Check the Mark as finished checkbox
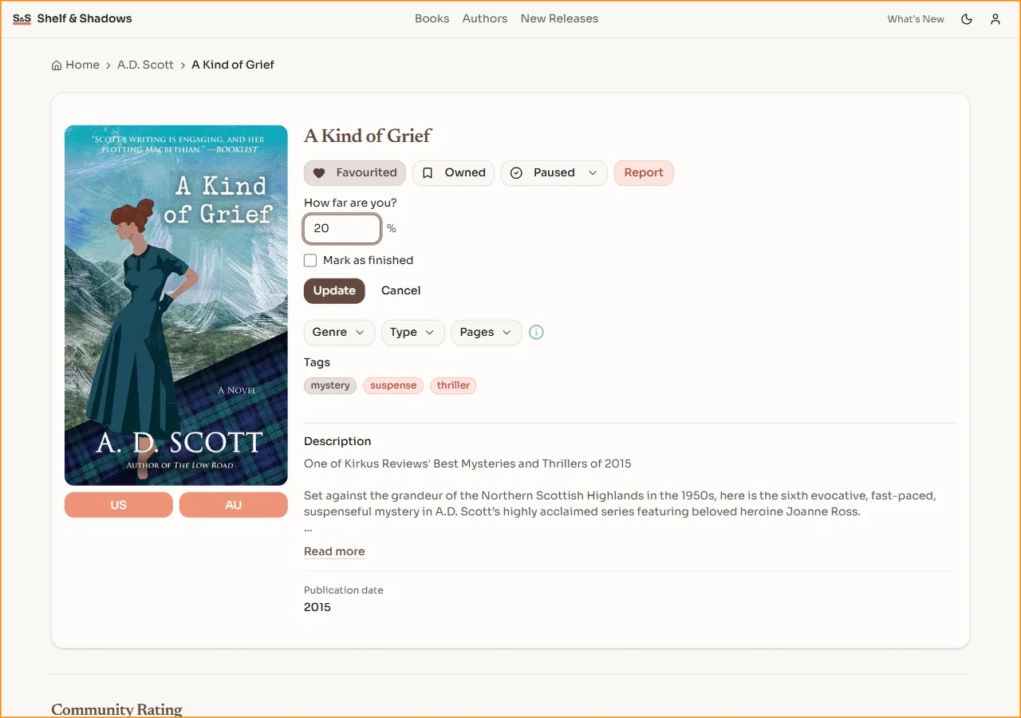This screenshot has height=718, width=1021. 310,260
